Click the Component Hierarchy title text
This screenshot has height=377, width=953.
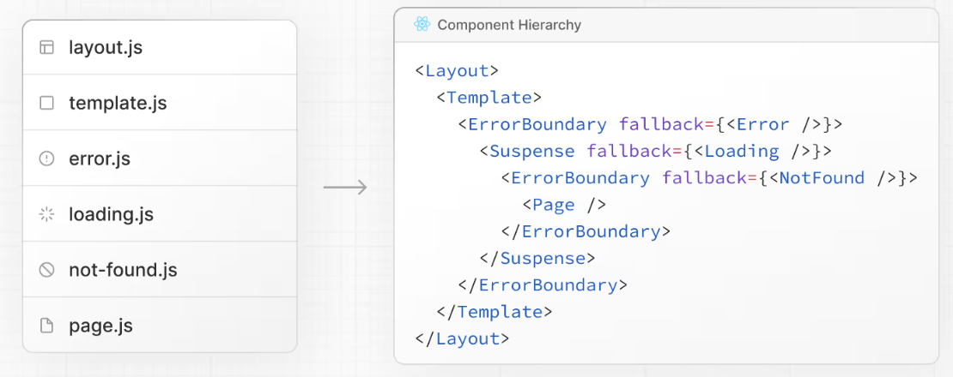coord(509,25)
